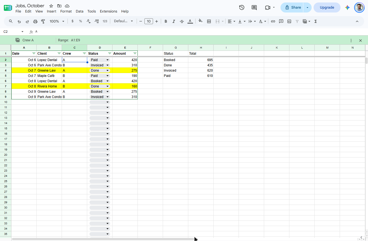Activate the paint format tool
Viewport: 368px width, 241px height.
click(x=43, y=21)
